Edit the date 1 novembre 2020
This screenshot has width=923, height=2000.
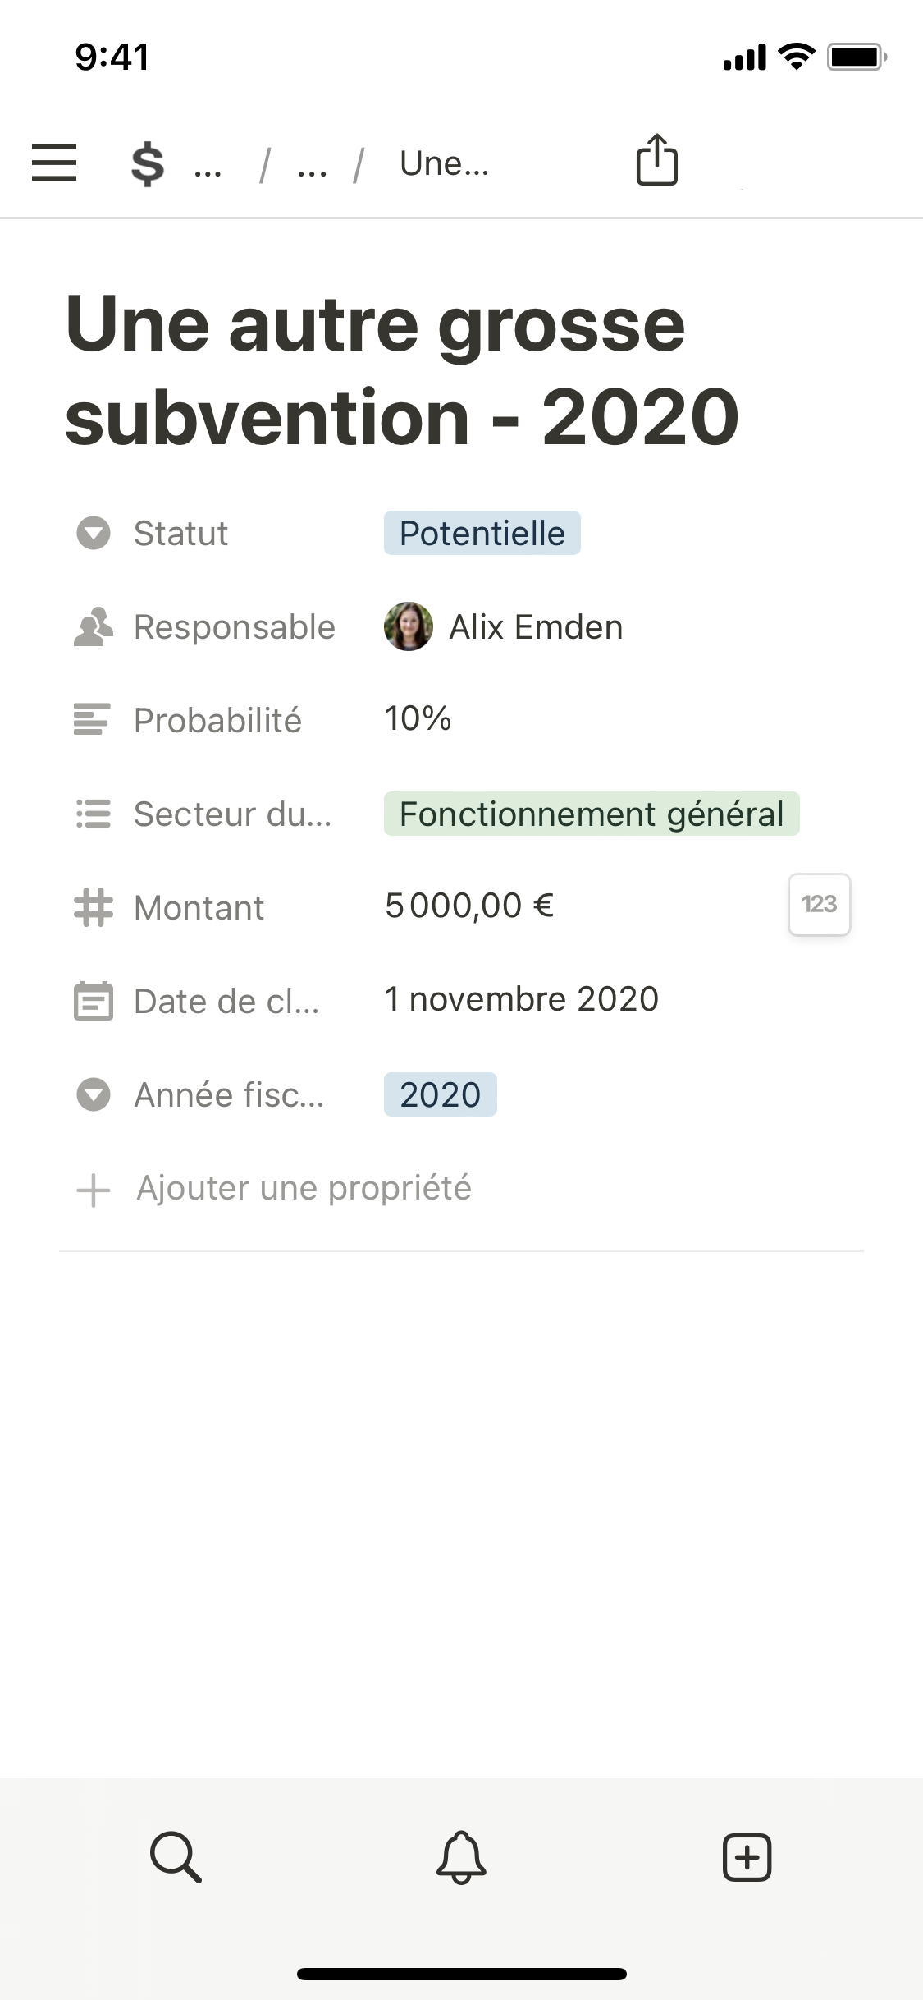(x=521, y=999)
